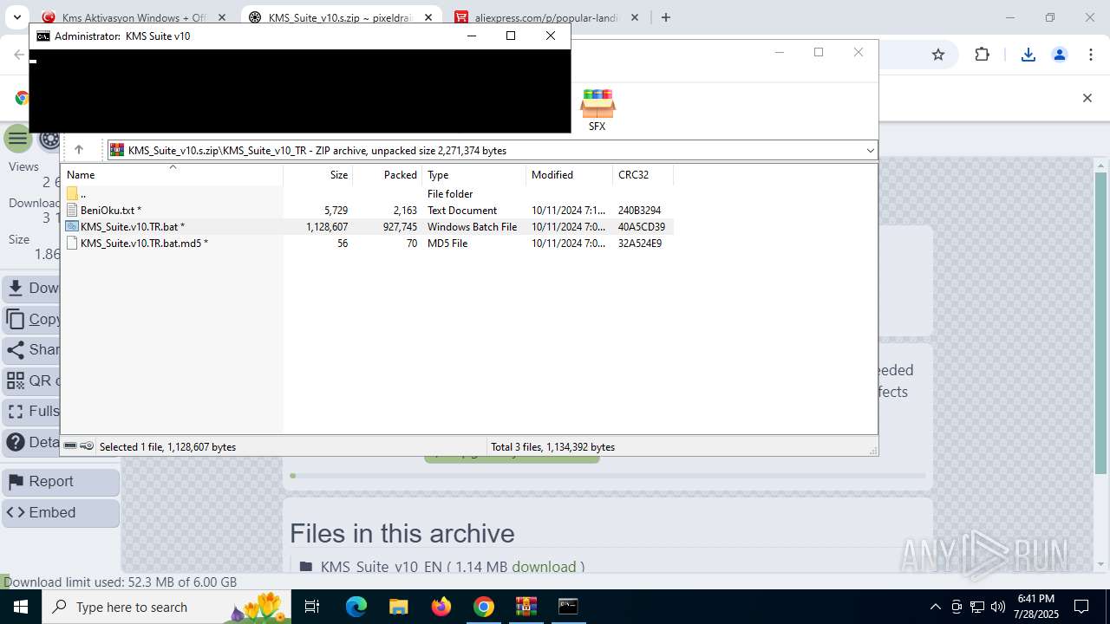Image resolution: width=1110 pixels, height=624 pixels.
Task: Sort list by CRC32 column
Action: 643,175
